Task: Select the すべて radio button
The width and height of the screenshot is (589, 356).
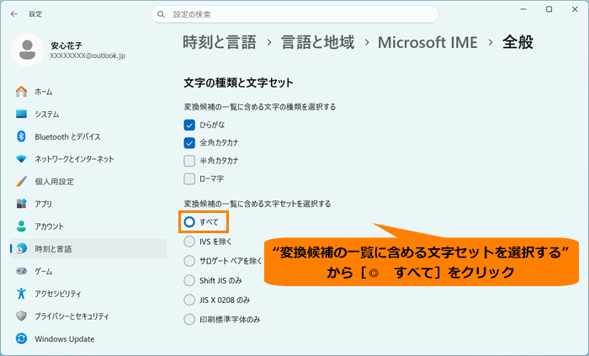Action: (x=189, y=222)
